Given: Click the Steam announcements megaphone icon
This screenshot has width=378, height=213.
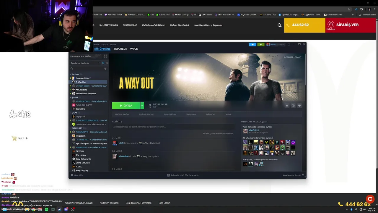Looking at the screenshot, I should [252, 44].
